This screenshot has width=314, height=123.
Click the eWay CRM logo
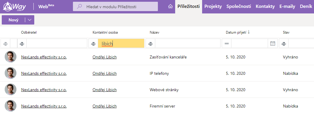(14, 7)
